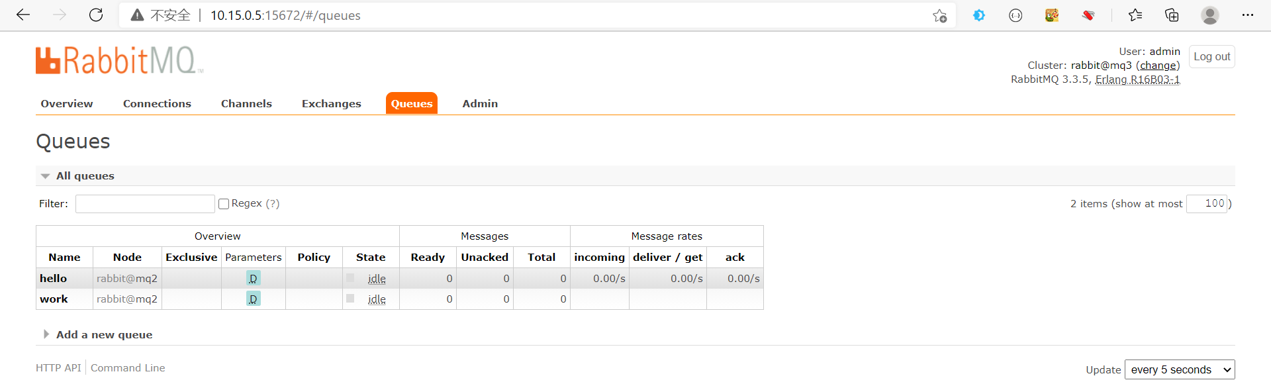Collapse the All queues section

coord(46,176)
